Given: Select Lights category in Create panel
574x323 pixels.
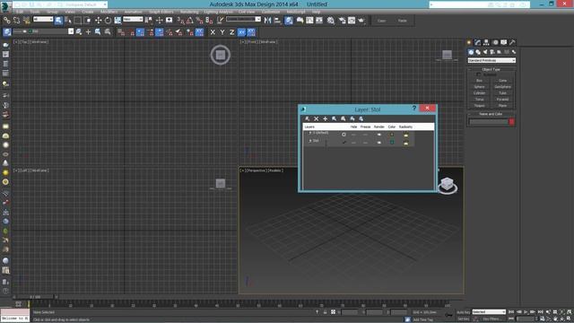Looking at the screenshot, I should click(485, 52).
